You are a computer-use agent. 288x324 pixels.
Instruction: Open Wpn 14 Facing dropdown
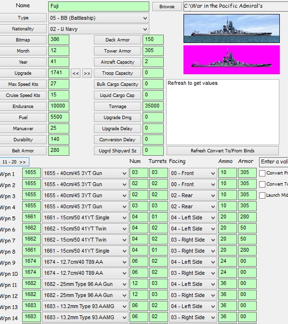pos(193,317)
